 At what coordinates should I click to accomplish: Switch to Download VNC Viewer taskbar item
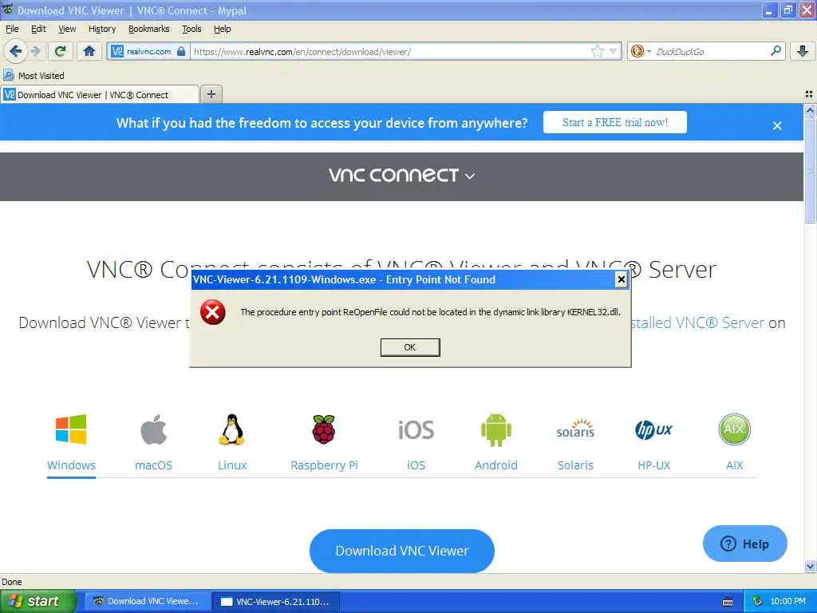click(147, 601)
